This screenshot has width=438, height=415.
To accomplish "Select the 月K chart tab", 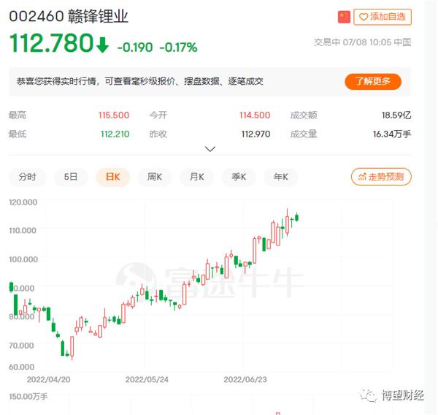I will coord(196,177).
